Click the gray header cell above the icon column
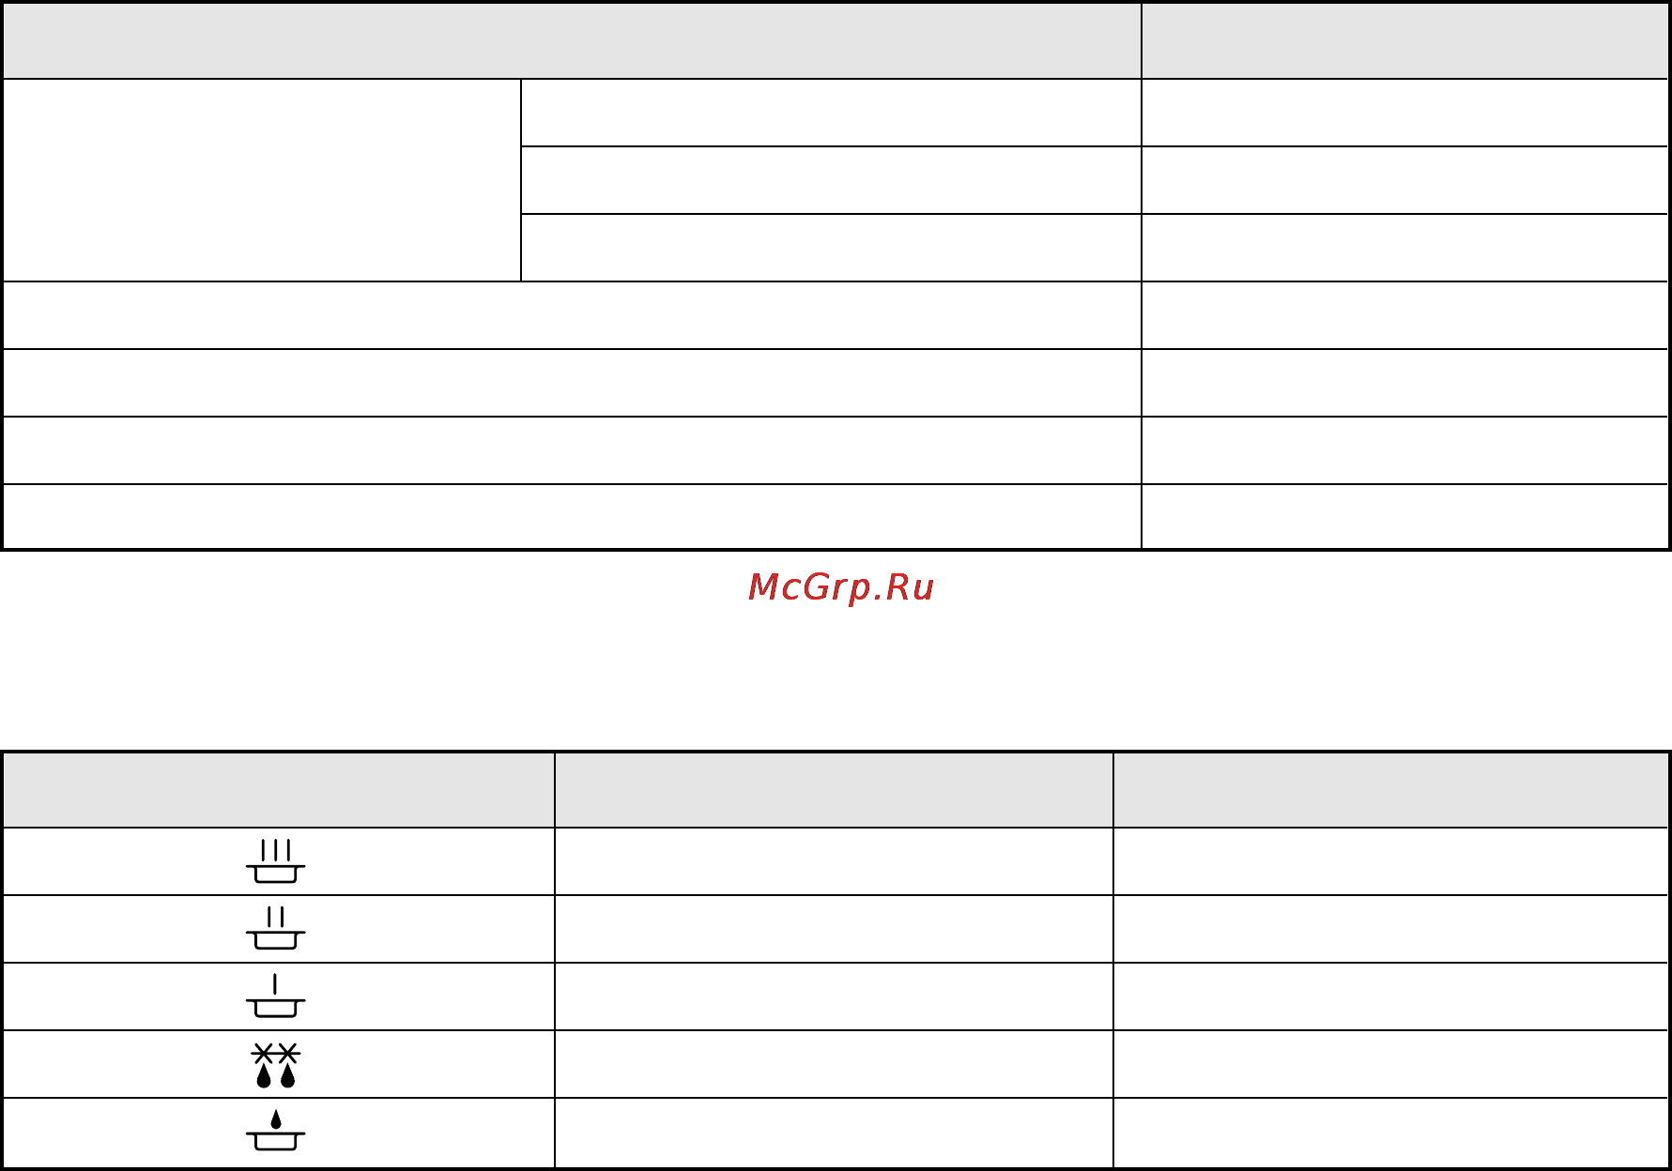1672x1171 pixels. coord(278,790)
